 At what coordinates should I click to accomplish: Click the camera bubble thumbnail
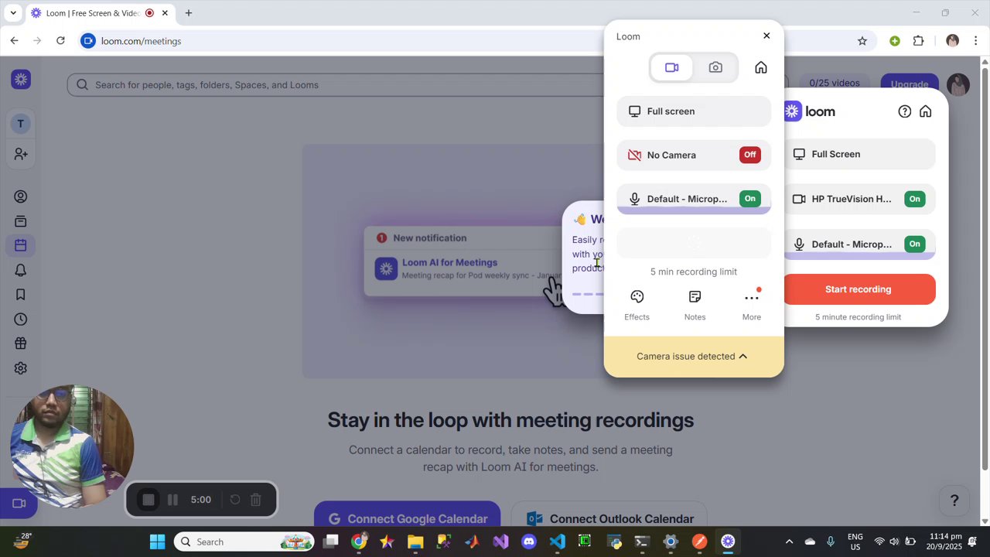[72, 446]
